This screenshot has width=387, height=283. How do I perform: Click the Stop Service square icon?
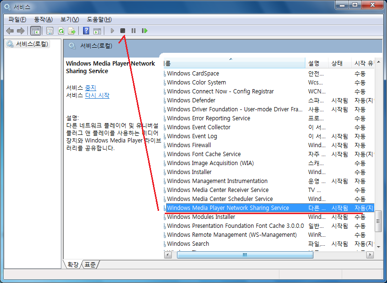click(123, 31)
